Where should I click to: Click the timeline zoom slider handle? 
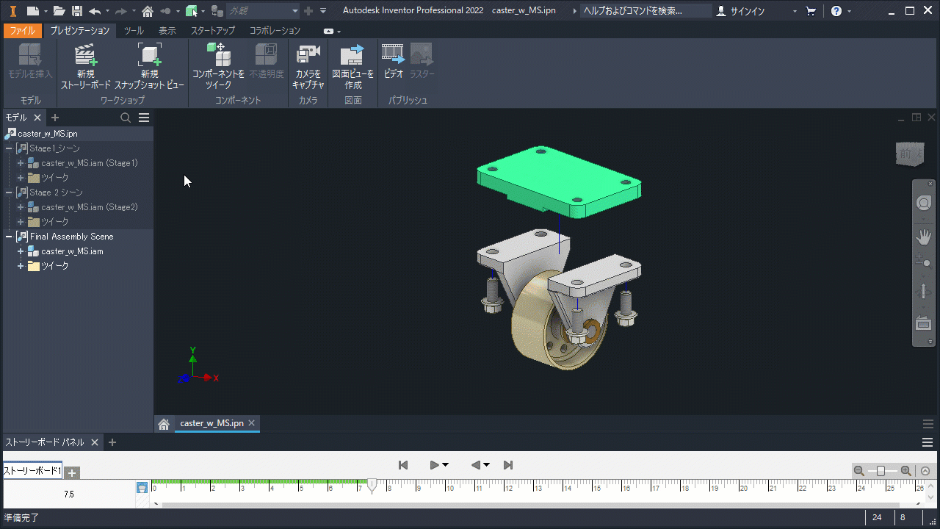[x=881, y=471]
